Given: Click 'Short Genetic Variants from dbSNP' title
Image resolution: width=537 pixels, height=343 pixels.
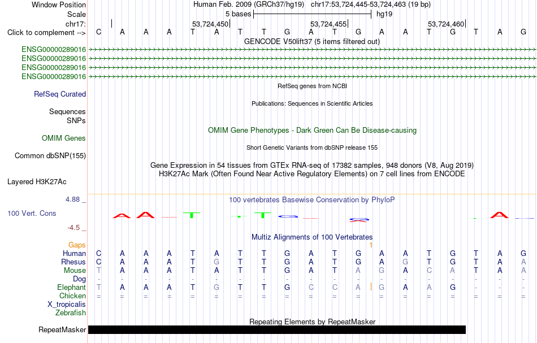Looking at the screenshot, I should point(312,148).
